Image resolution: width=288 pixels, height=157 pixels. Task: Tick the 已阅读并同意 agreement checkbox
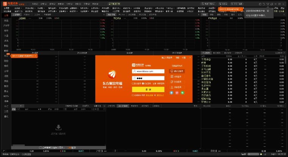coord(133,95)
